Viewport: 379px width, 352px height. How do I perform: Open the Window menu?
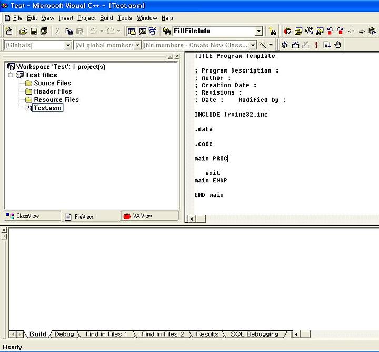tap(147, 18)
